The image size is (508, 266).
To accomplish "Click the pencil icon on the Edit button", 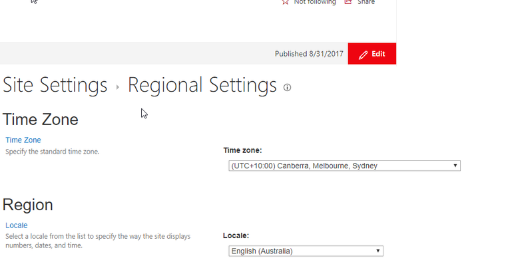I will pyautogui.click(x=363, y=55).
